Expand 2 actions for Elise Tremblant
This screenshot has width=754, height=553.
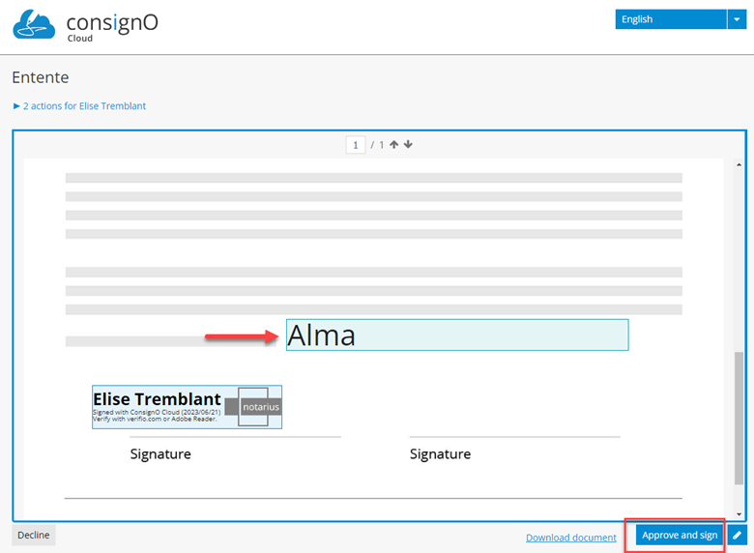point(79,106)
